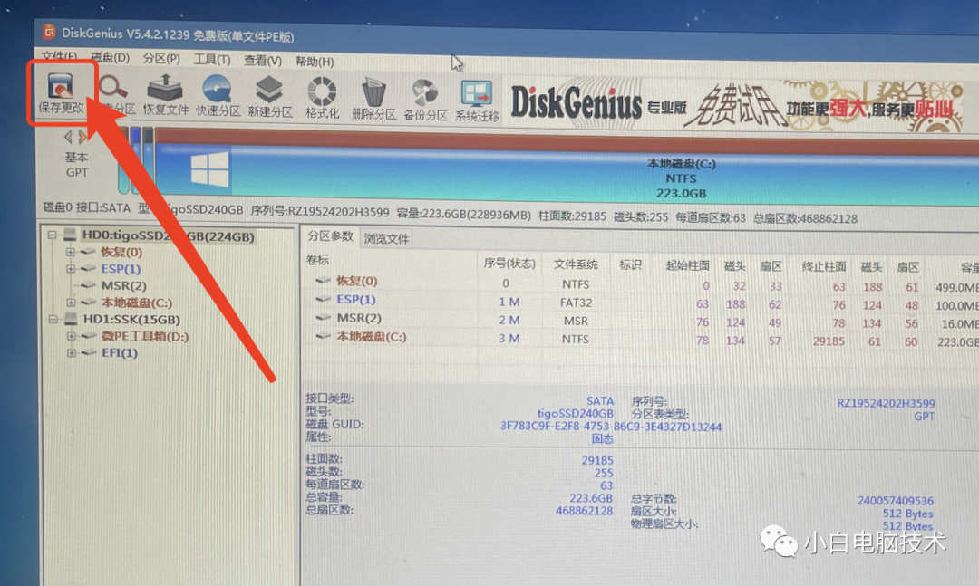
Task: Click the 固态 attribute value
Action: (603, 438)
